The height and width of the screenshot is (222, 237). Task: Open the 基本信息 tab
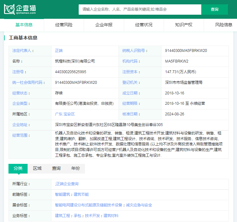point(24,25)
